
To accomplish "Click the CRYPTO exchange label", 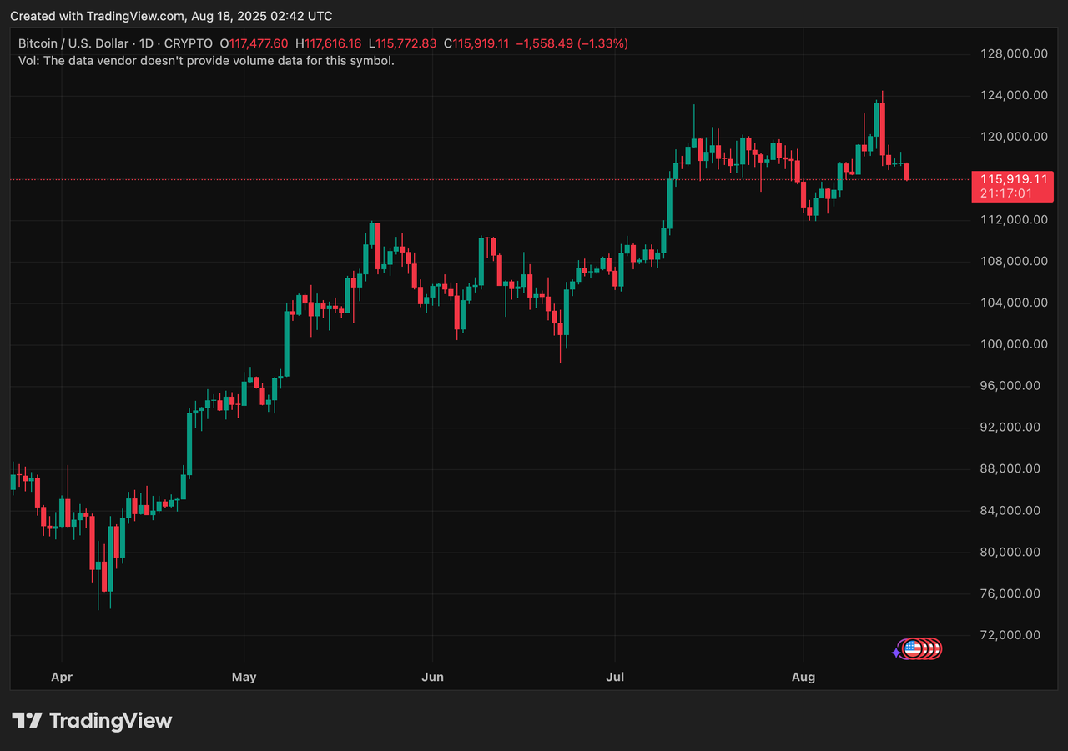I will pyautogui.click(x=188, y=43).
